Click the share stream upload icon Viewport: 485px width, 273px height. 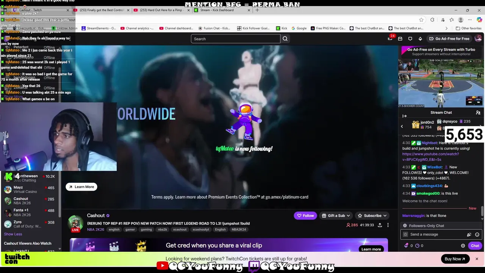click(x=380, y=225)
